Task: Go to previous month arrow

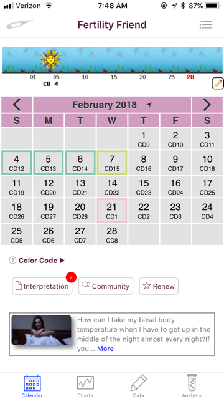Action: tap(17, 105)
